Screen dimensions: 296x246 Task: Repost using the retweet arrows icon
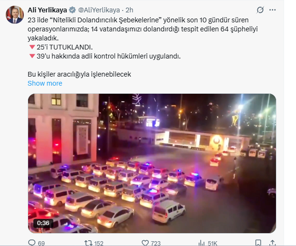(88, 243)
